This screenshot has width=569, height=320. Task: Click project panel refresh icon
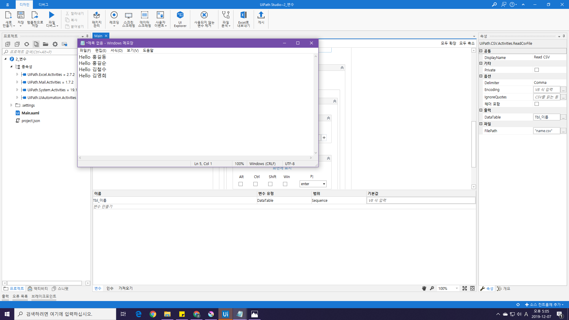pos(27,44)
